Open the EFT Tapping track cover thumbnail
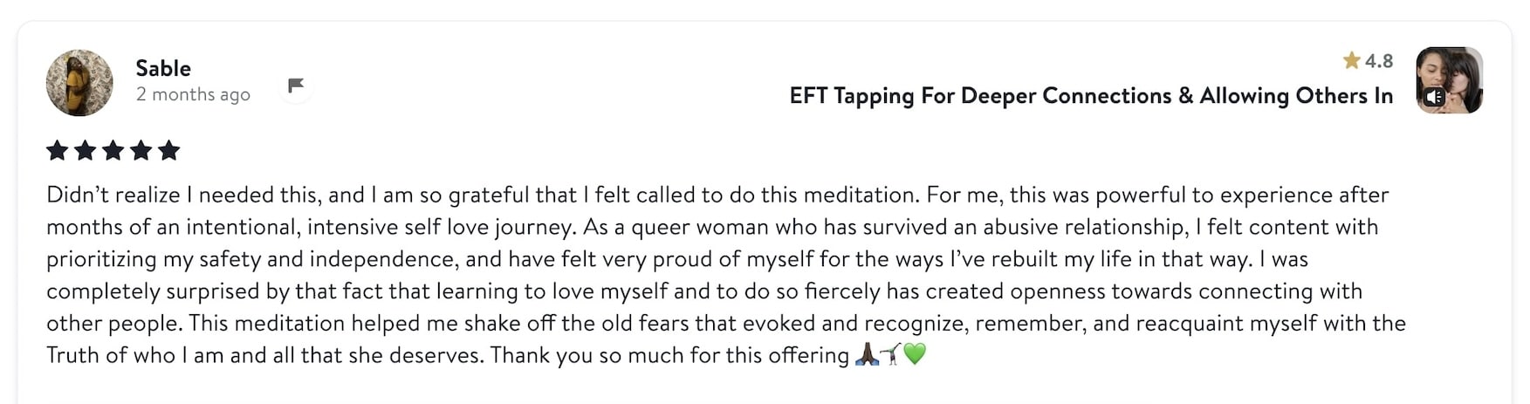 1450,80
